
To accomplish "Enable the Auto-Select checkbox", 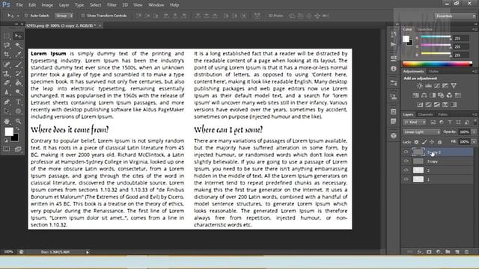I will pos(26,16).
